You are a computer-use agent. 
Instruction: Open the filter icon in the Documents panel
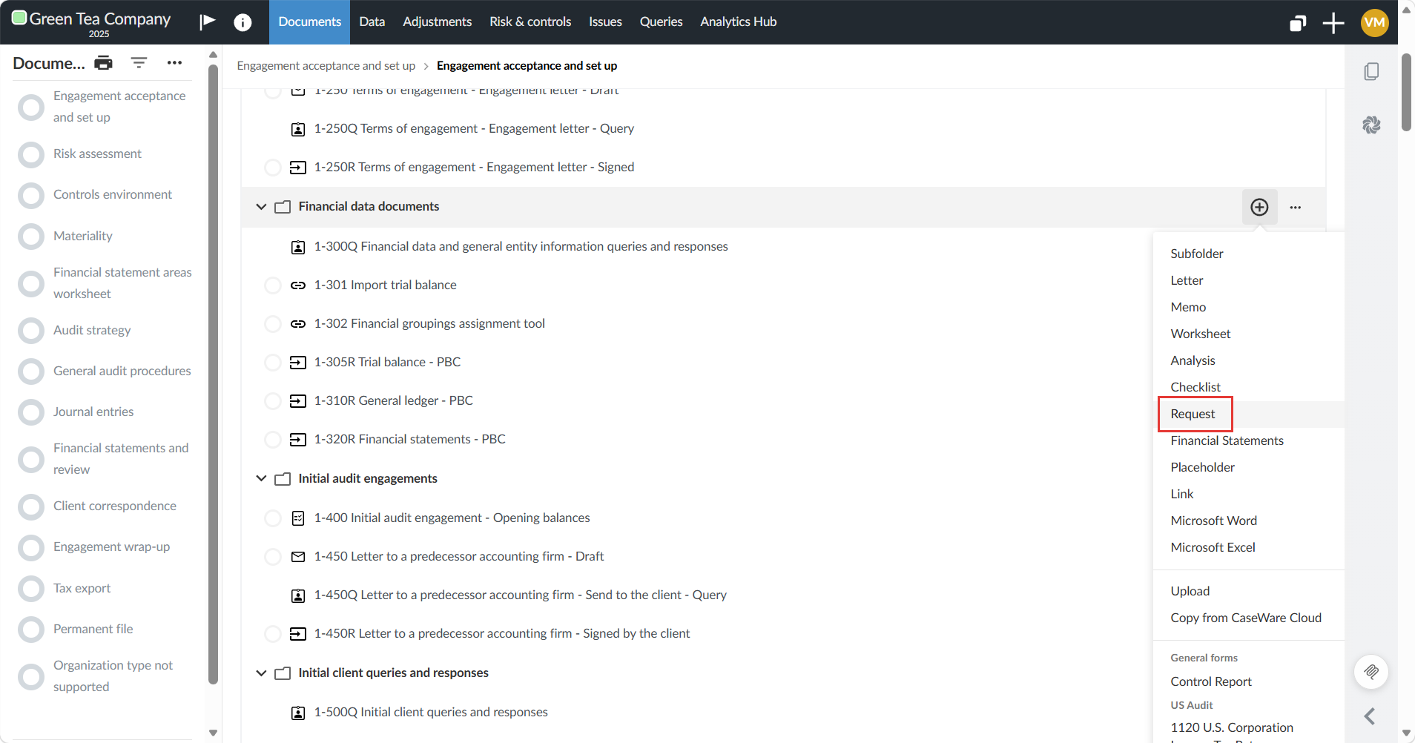point(139,63)
